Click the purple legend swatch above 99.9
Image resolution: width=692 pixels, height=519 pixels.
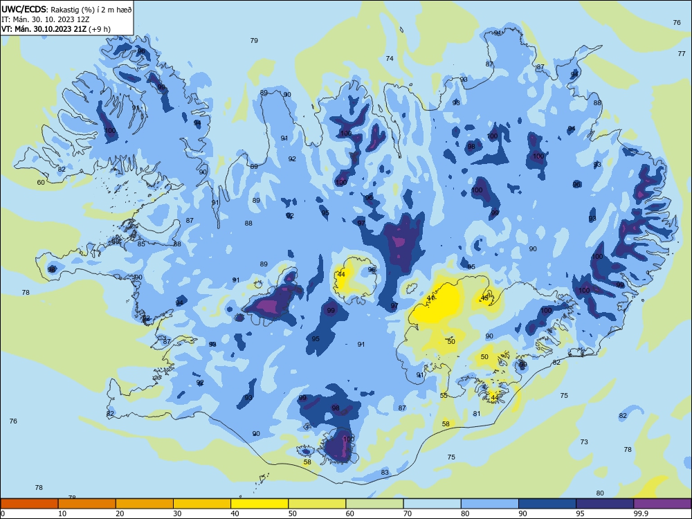pyautogui.click(x=662, y=504)
